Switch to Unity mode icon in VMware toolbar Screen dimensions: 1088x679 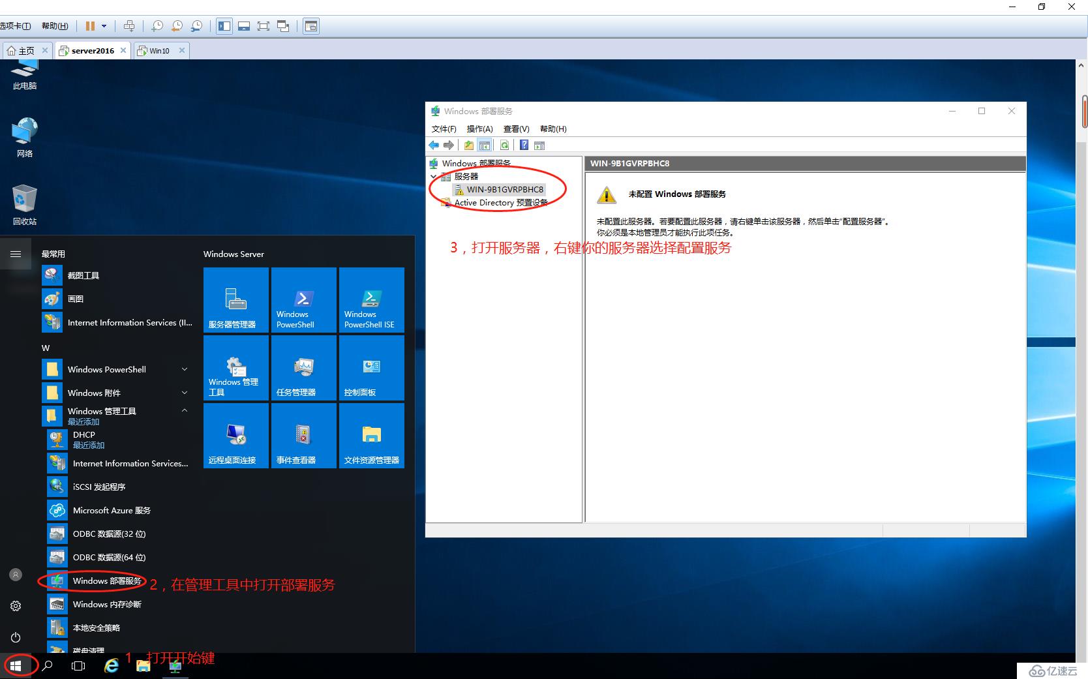click(x=283, y=26)
